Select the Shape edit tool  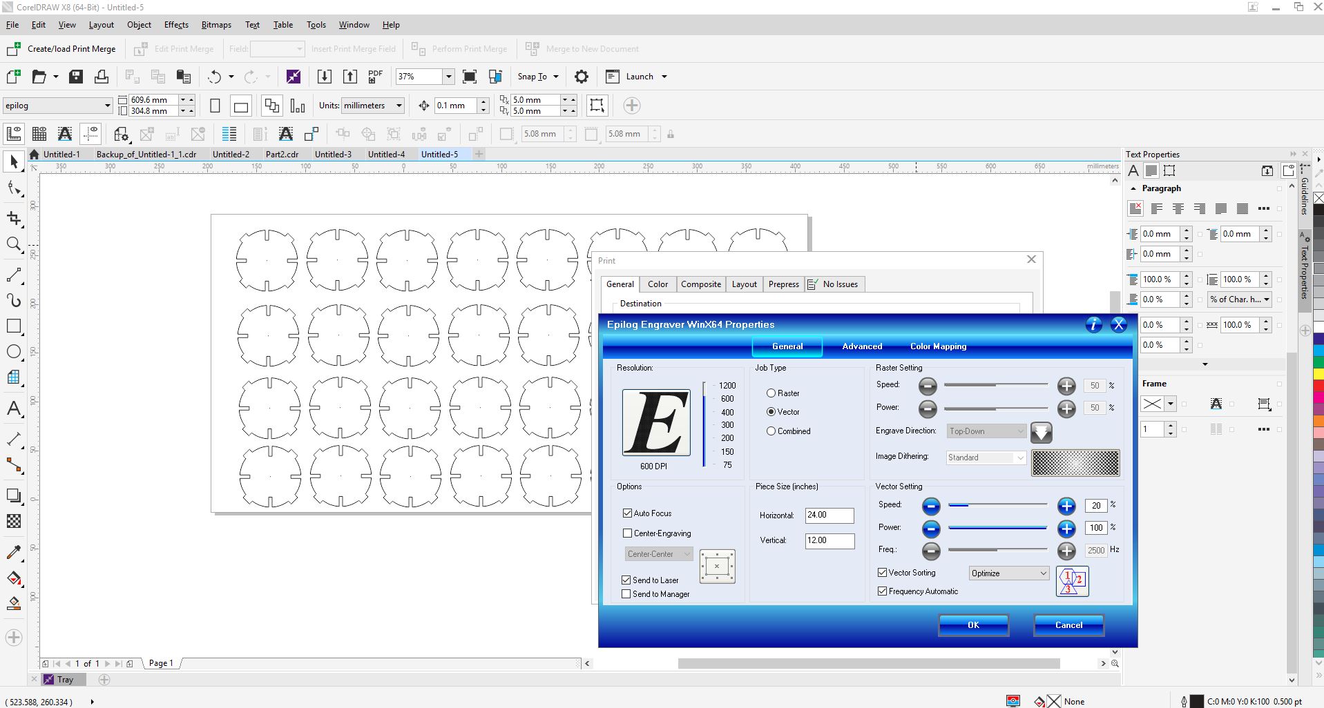[14, 189]
